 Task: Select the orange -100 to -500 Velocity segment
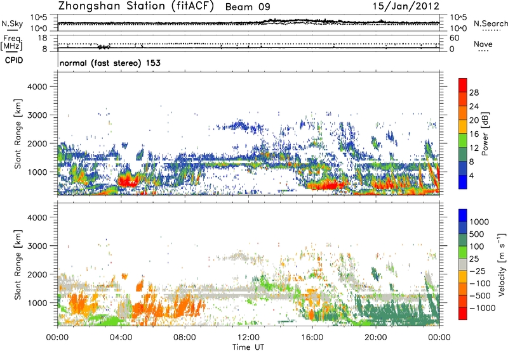click(463, 289)
